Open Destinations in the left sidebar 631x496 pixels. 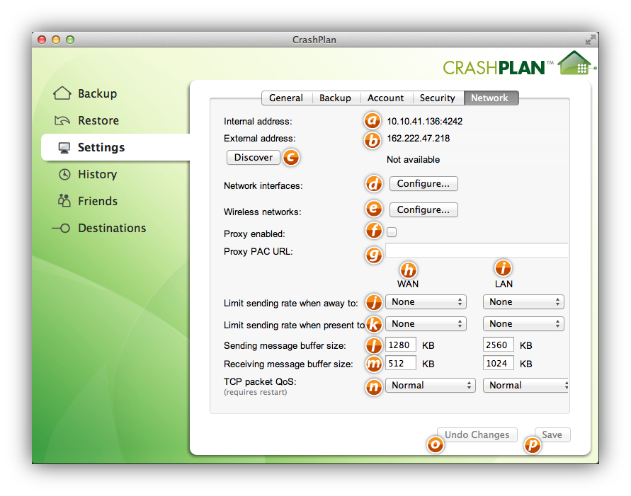[112, 228]
